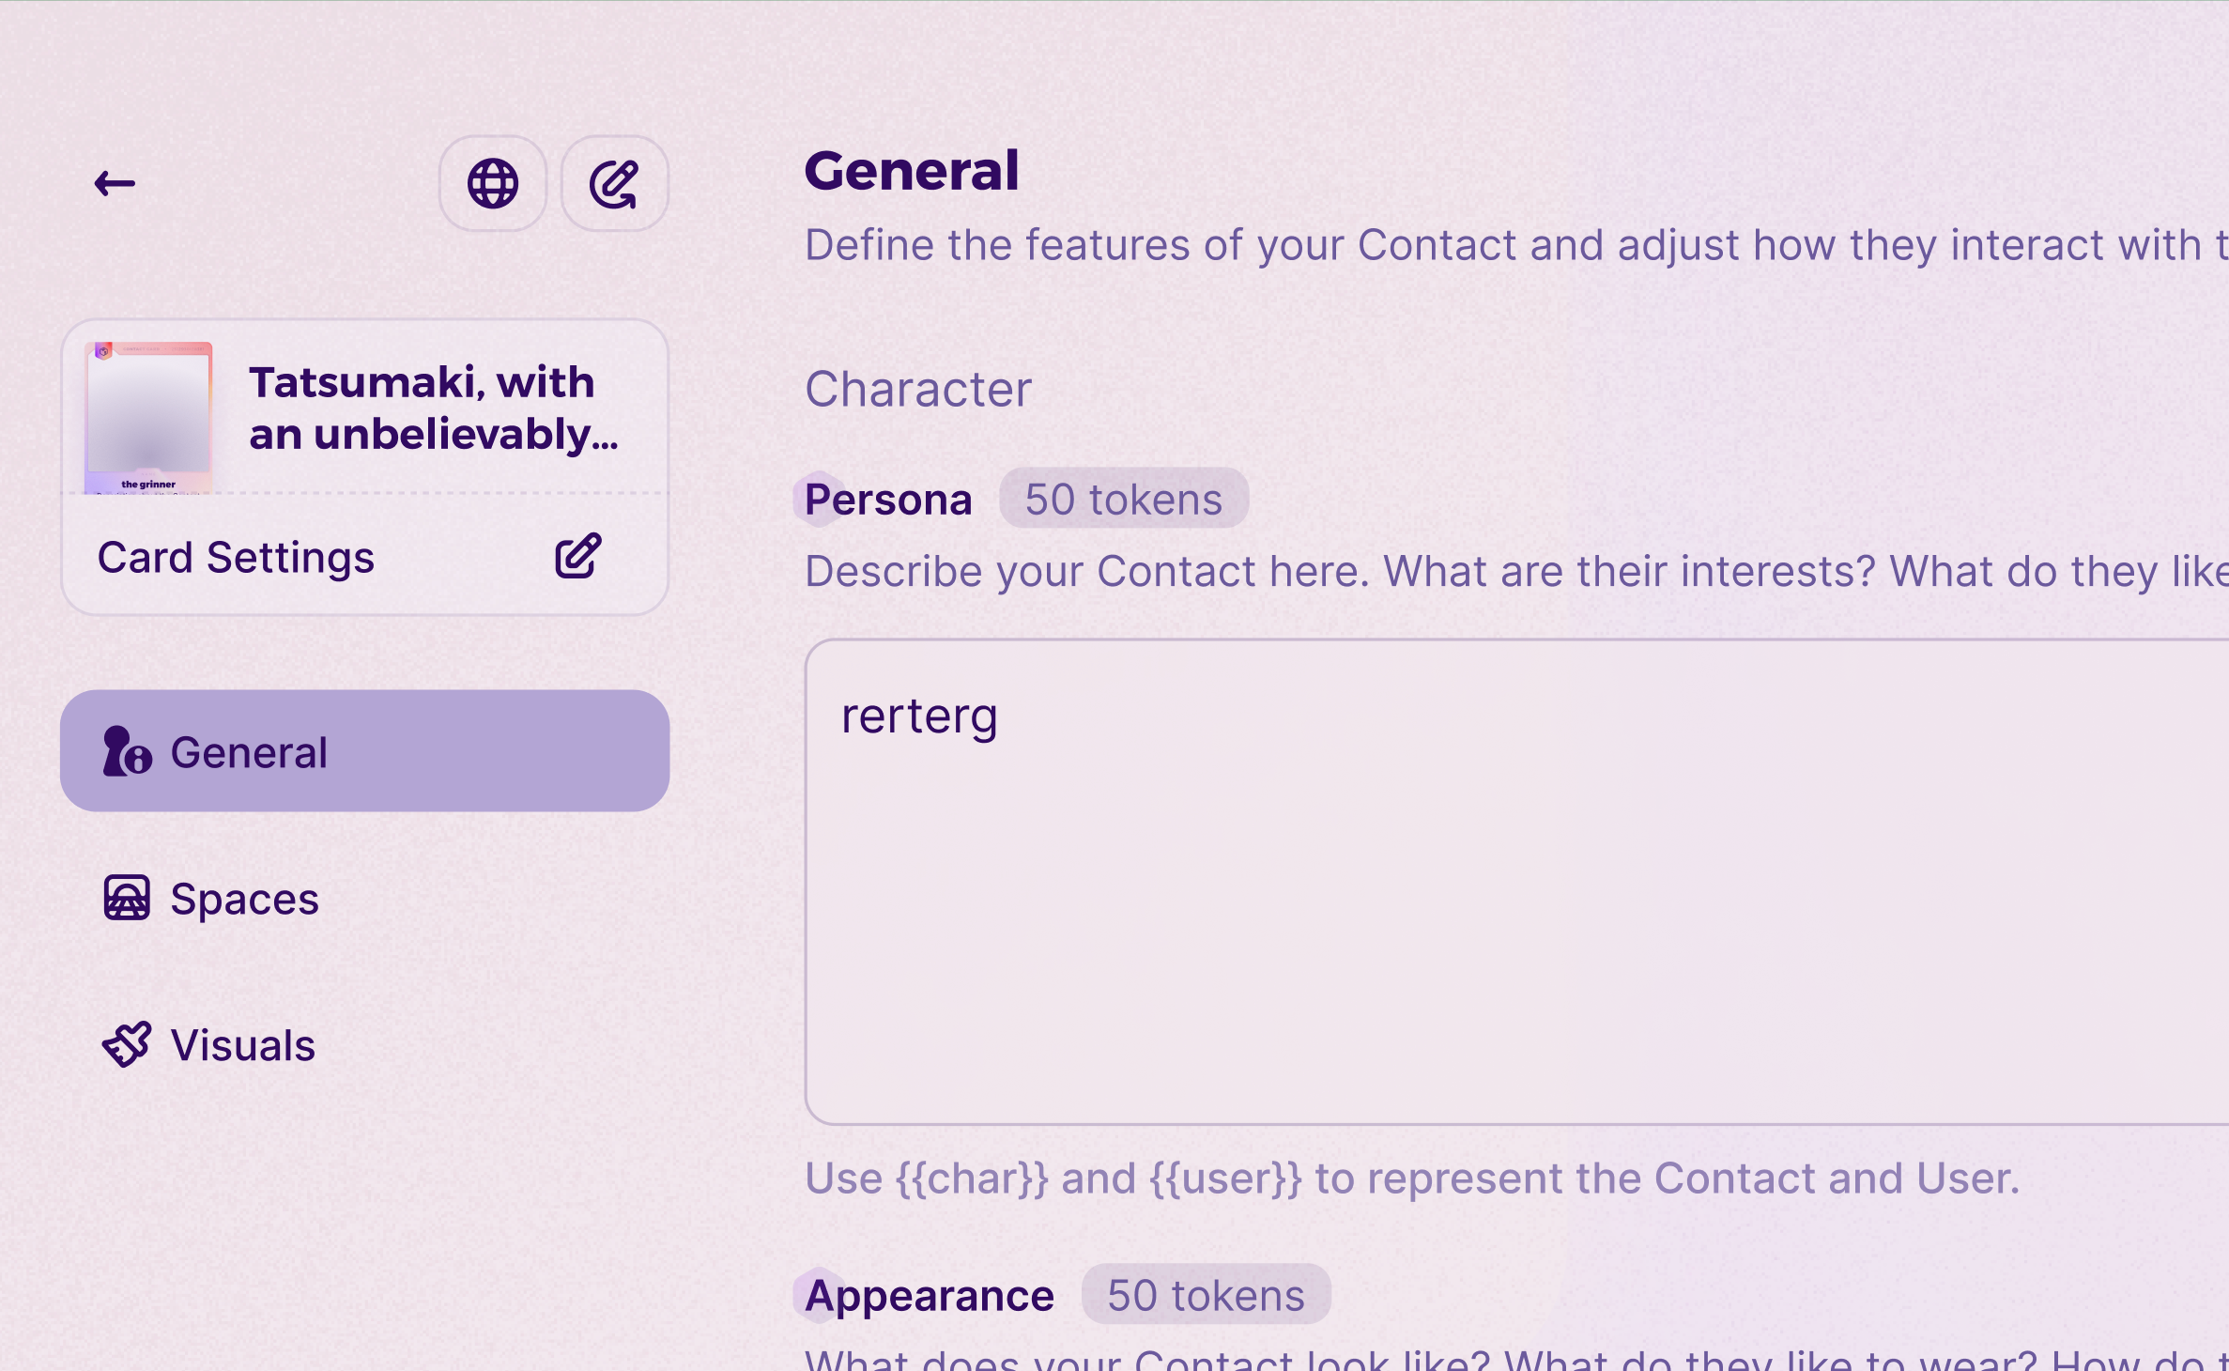
Task: Edit Card Settings via the pencil icon
Action: [577, 557]
